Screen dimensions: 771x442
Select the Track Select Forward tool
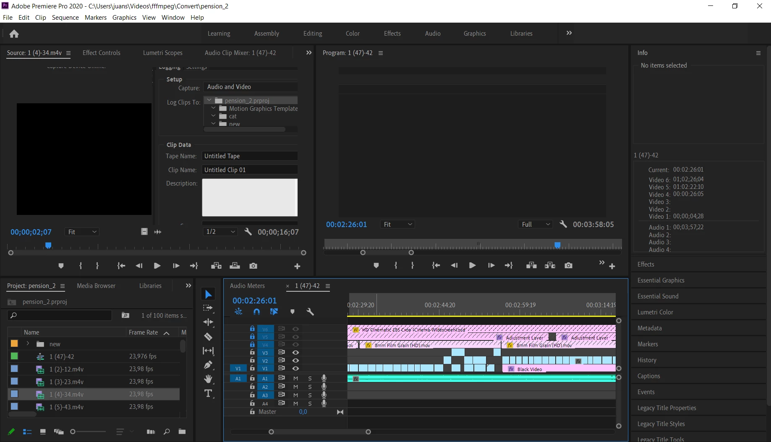(208, 308)
